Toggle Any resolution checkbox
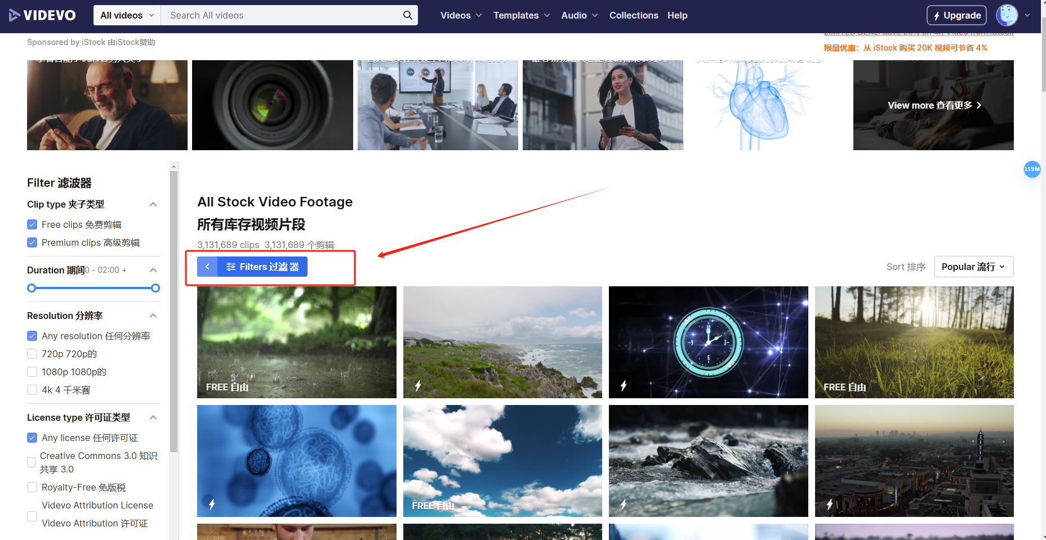 [32, 336]
